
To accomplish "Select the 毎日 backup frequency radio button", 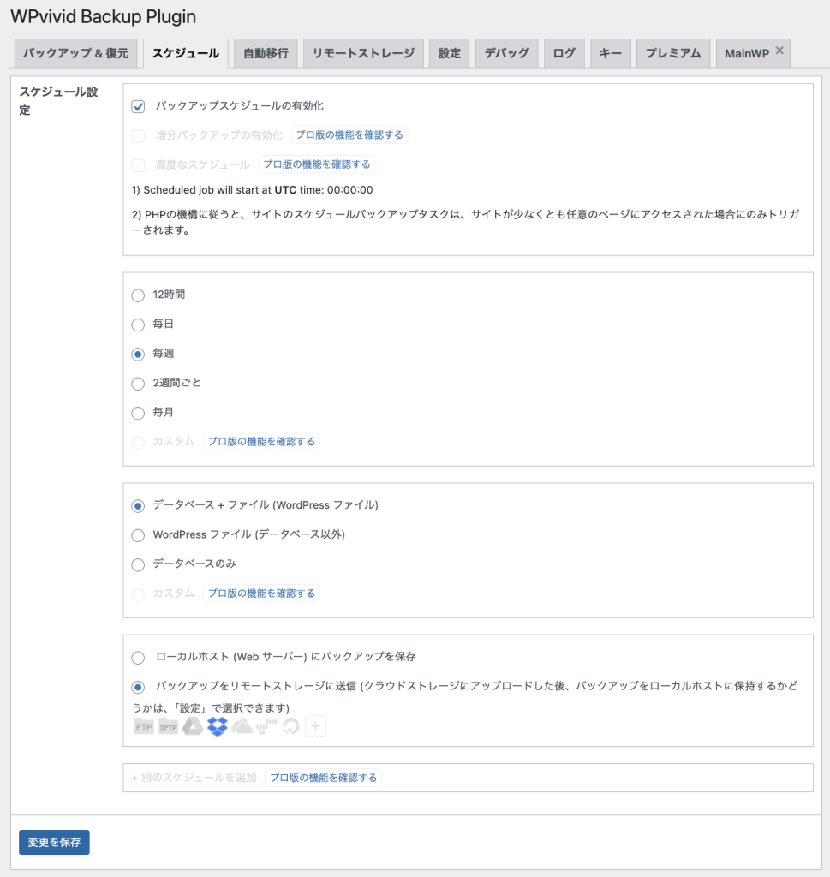I will click(137, 325).
